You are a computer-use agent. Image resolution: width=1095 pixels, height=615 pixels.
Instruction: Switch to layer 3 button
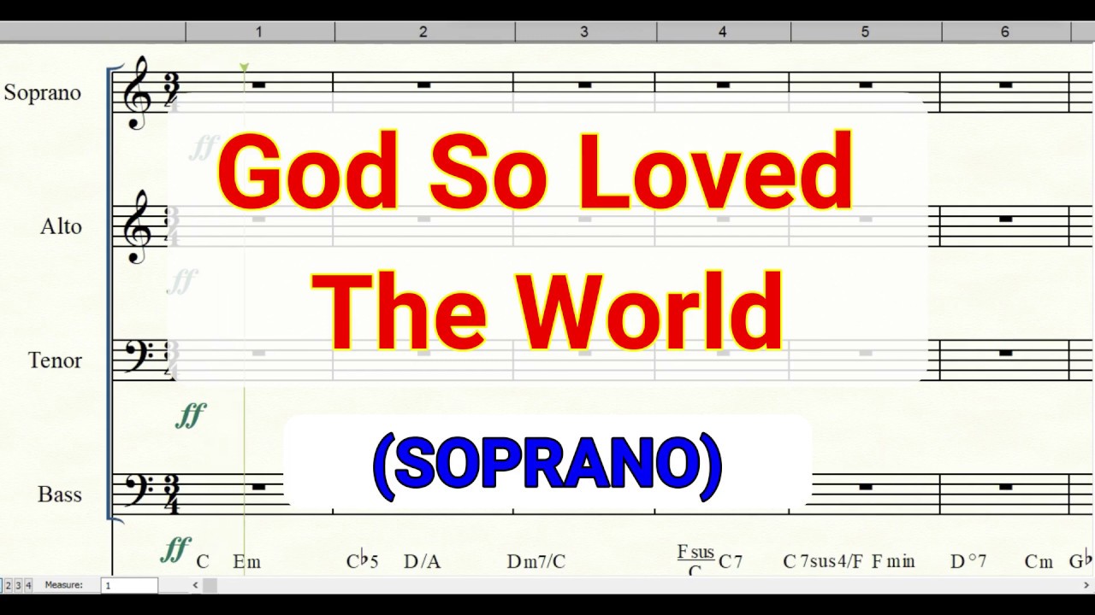[18, 585]
